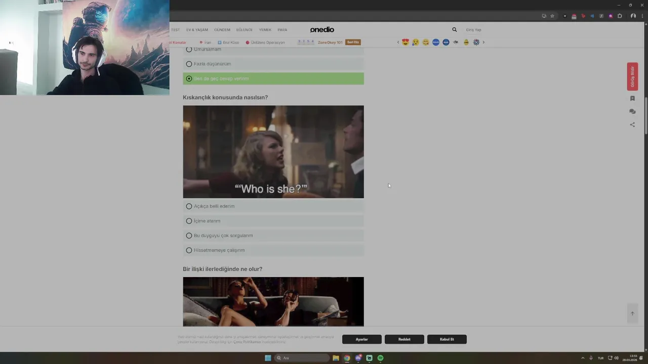Click the Reddet cookie button
648x364 pixels.
click(x=404, y=339)
